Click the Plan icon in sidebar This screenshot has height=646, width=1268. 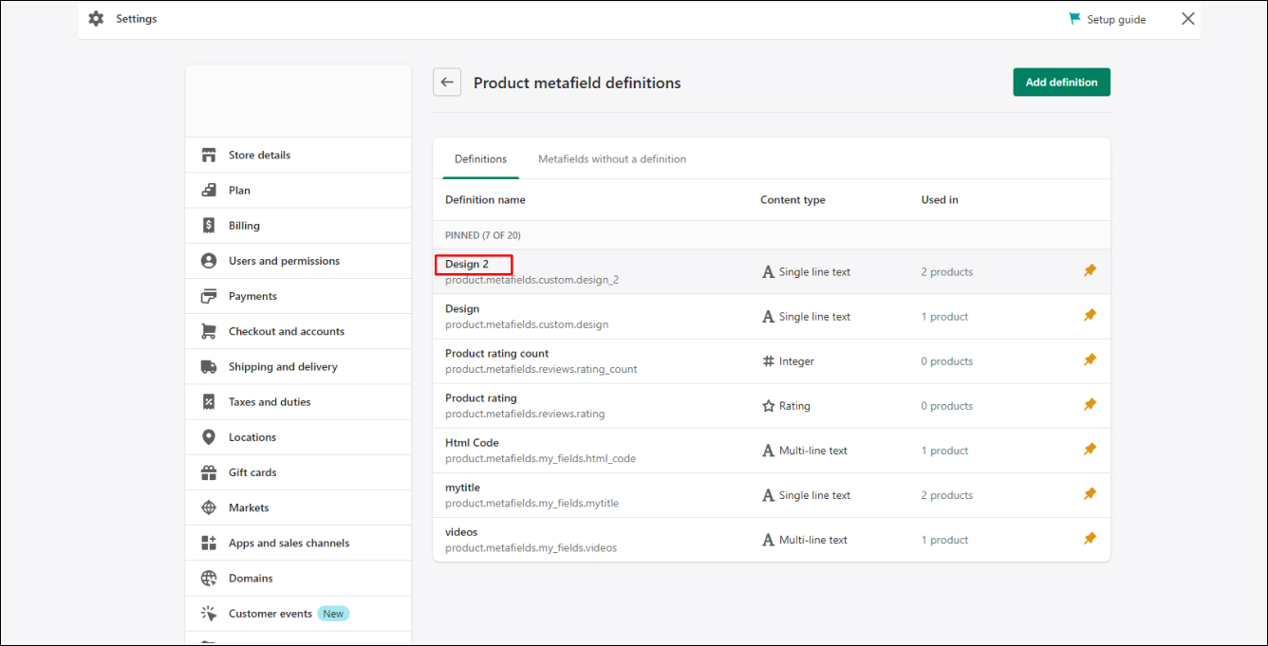[209, 191]
